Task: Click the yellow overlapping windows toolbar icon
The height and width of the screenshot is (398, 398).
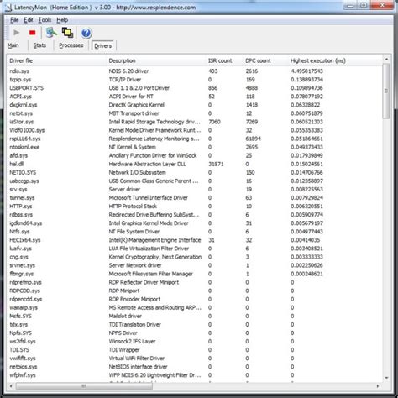Action: click(67, 33)
